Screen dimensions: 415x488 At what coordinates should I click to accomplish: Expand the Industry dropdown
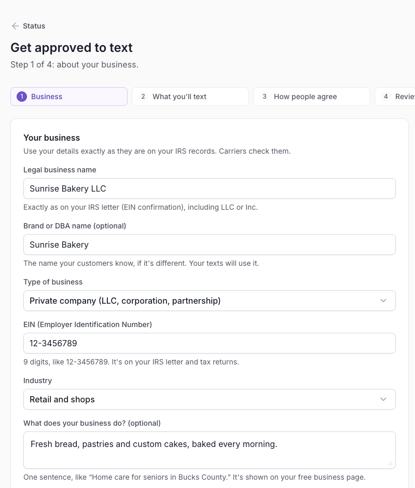point(210,399)
